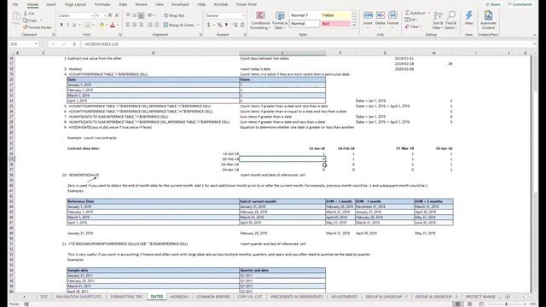Screen dimensions: 546x307
Task: Click the Copy button
Action: coord(31,20)
